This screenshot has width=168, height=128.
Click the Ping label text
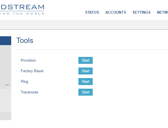[x=24, y=82]
